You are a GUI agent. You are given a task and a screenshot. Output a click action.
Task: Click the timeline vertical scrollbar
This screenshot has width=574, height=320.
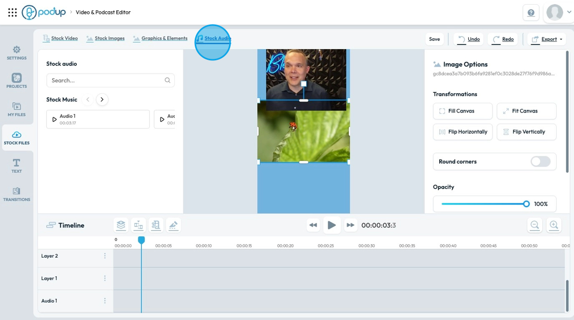[567, 296]
